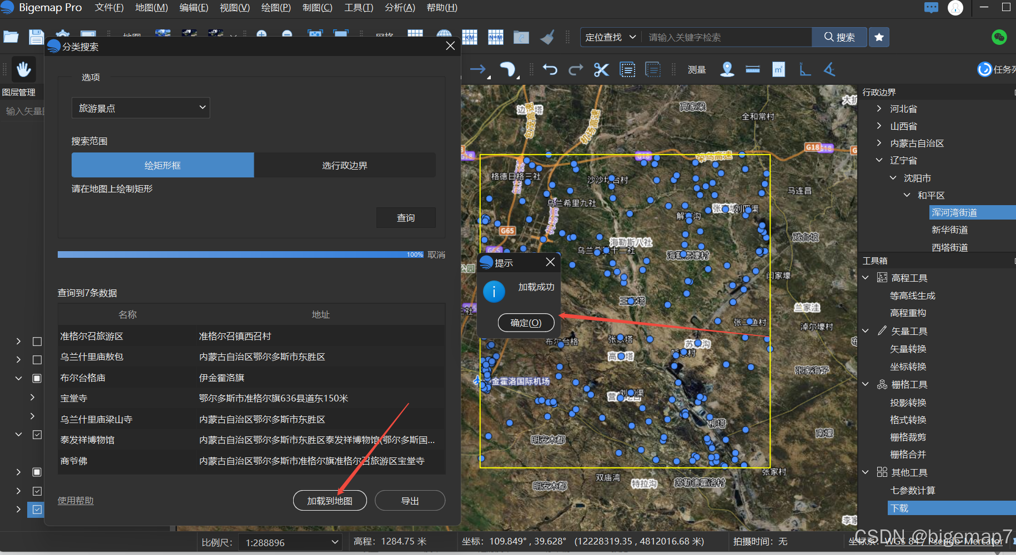
Task: Open the task list (任务) icon
Action: click(984, 69)
